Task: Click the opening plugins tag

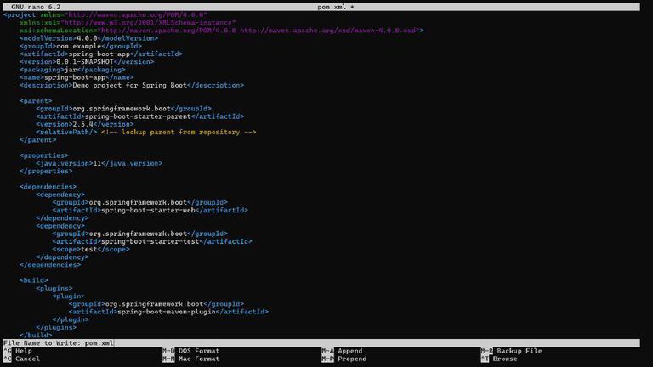Action: [x=54, y=288]
